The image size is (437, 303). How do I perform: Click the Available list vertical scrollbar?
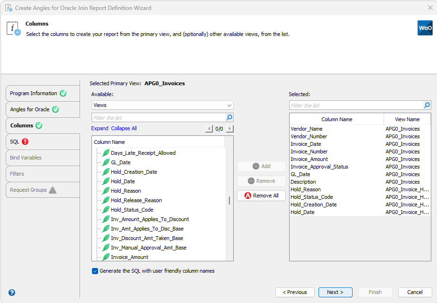point(229,200)
